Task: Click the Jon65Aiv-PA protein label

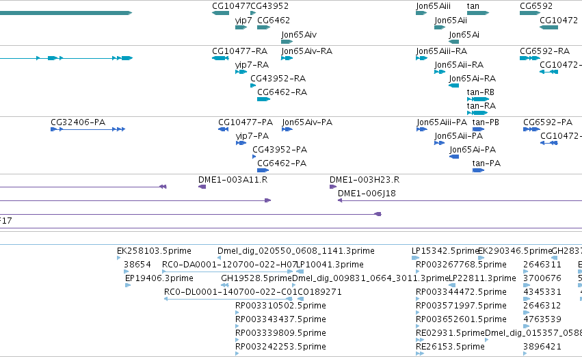Action: tap(307, 122)
